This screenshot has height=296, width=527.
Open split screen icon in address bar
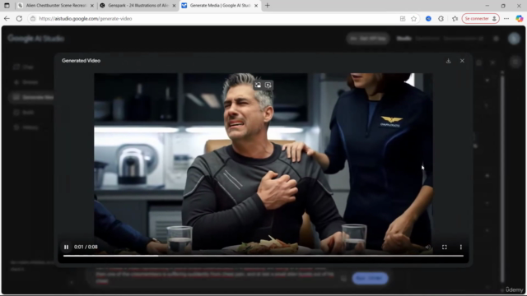403,18
